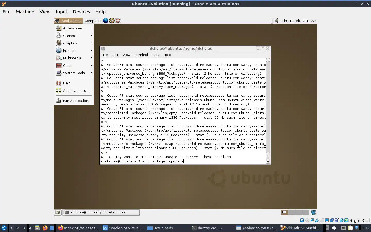Open the Applications menu on the GNOME panel

click(68, 21)
